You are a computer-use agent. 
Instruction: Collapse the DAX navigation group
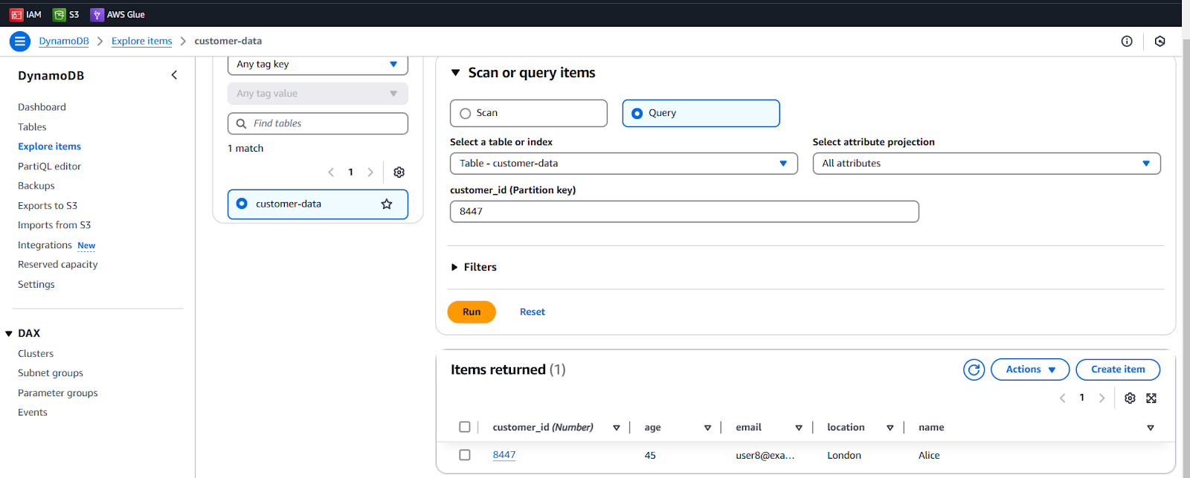tap(9, 334)
